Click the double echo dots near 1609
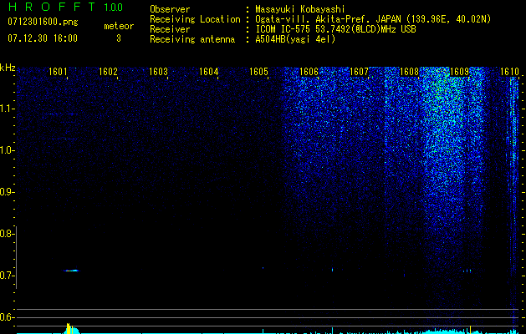 point(467,271)
